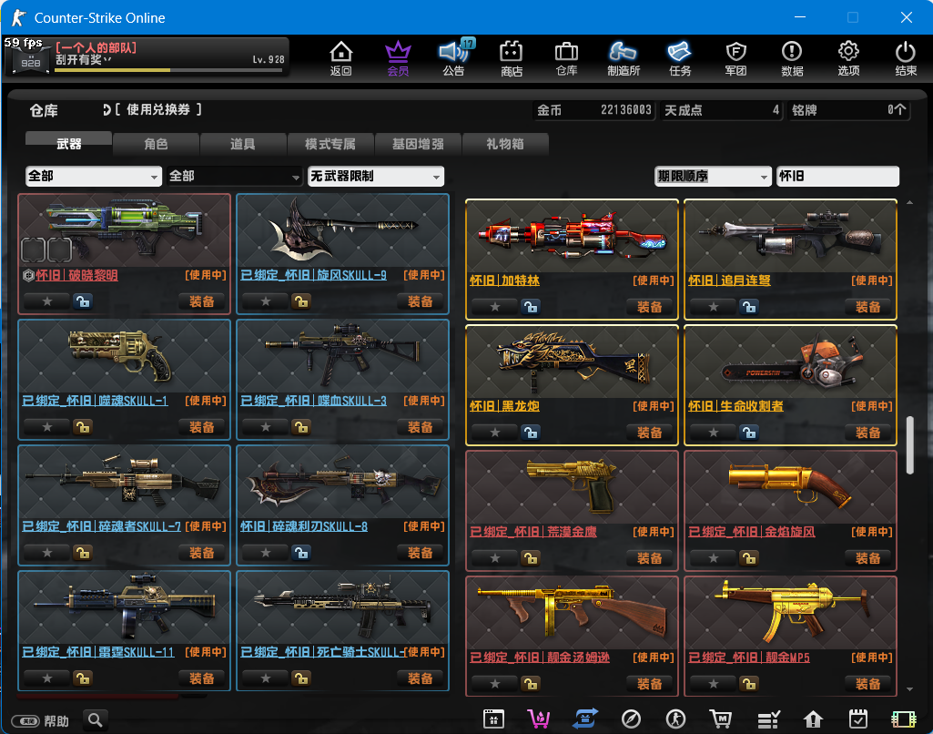The height and width of the screenshot is (734, 933).
Task: Open the 制造所 crafting icon
Action: point(623,58)
